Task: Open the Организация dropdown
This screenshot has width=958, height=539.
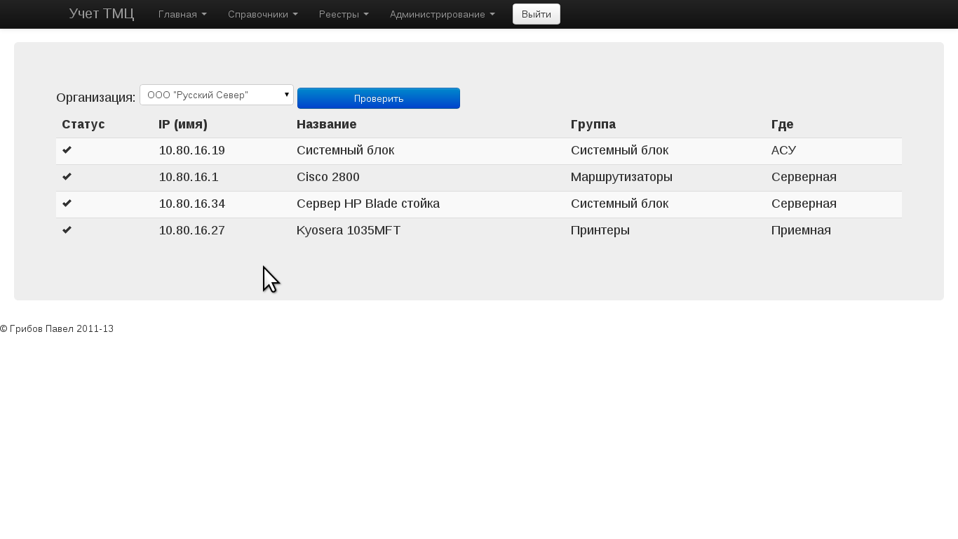Action: [x=216, y=95]
